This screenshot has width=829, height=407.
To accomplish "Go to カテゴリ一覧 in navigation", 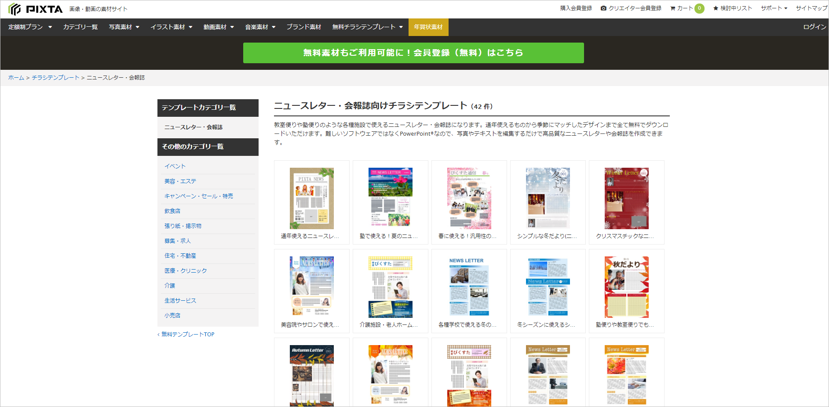I will tap(80, 27).
